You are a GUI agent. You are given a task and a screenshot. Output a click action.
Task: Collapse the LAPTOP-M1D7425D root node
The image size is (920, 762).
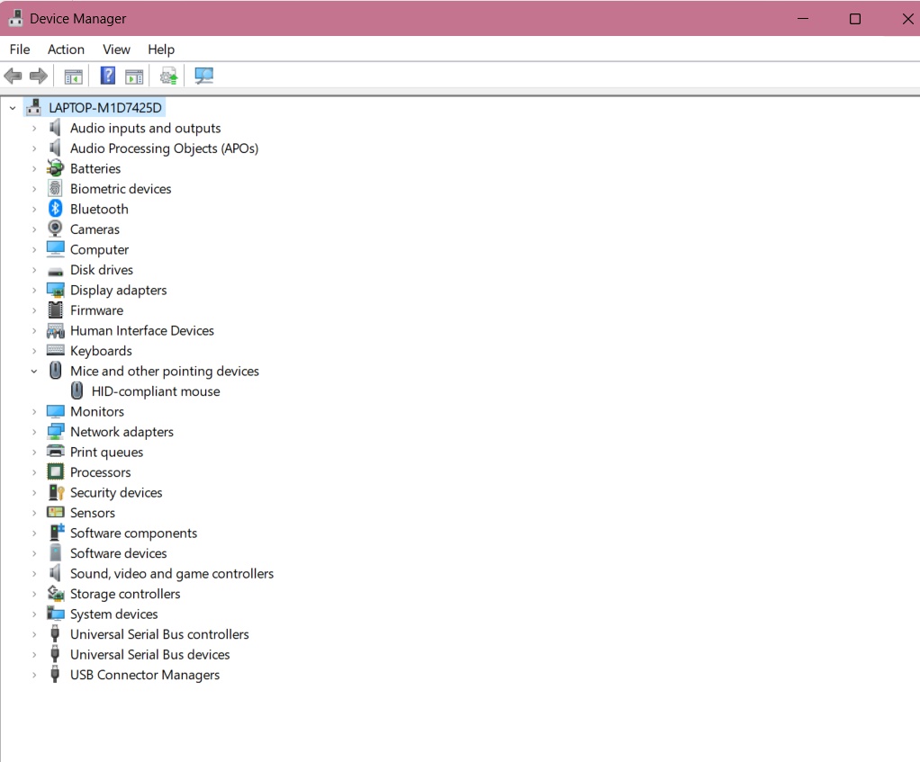pos(13,108)
